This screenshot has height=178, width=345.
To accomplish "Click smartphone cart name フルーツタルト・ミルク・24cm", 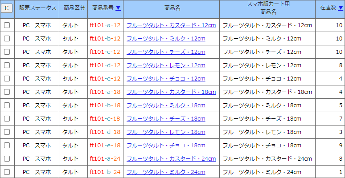I will click(x=262, y=172).
